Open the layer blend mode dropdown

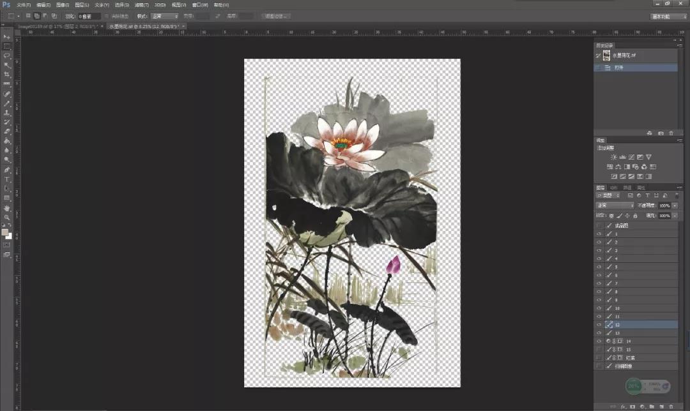click(x=615, y=205)
